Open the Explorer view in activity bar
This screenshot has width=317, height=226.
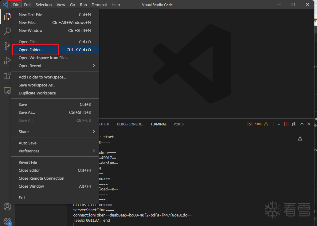point(7,17)
